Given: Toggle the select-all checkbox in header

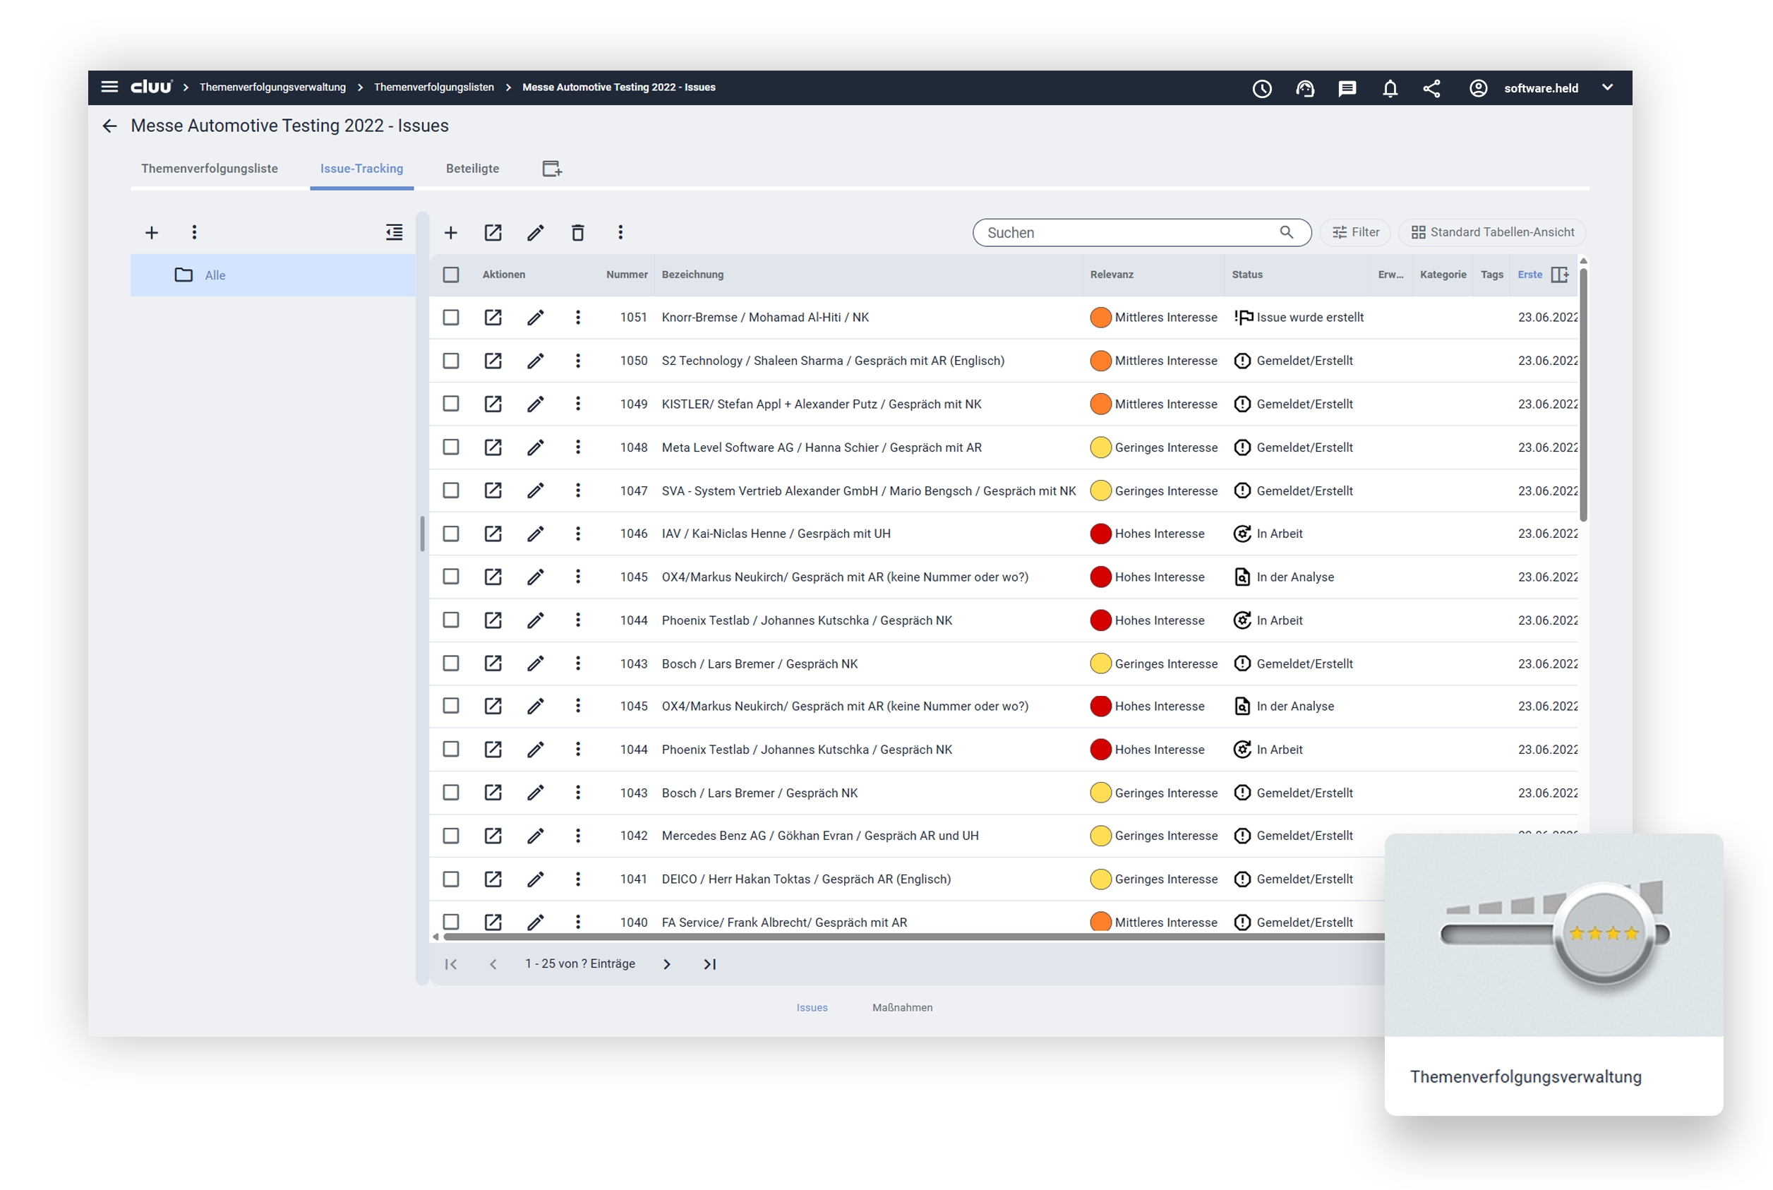Looking at the screenshot, I should pos(451,275).
